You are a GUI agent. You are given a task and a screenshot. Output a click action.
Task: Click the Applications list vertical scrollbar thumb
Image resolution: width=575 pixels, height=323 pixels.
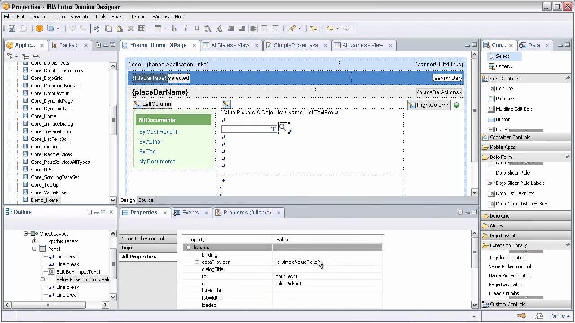113,120
